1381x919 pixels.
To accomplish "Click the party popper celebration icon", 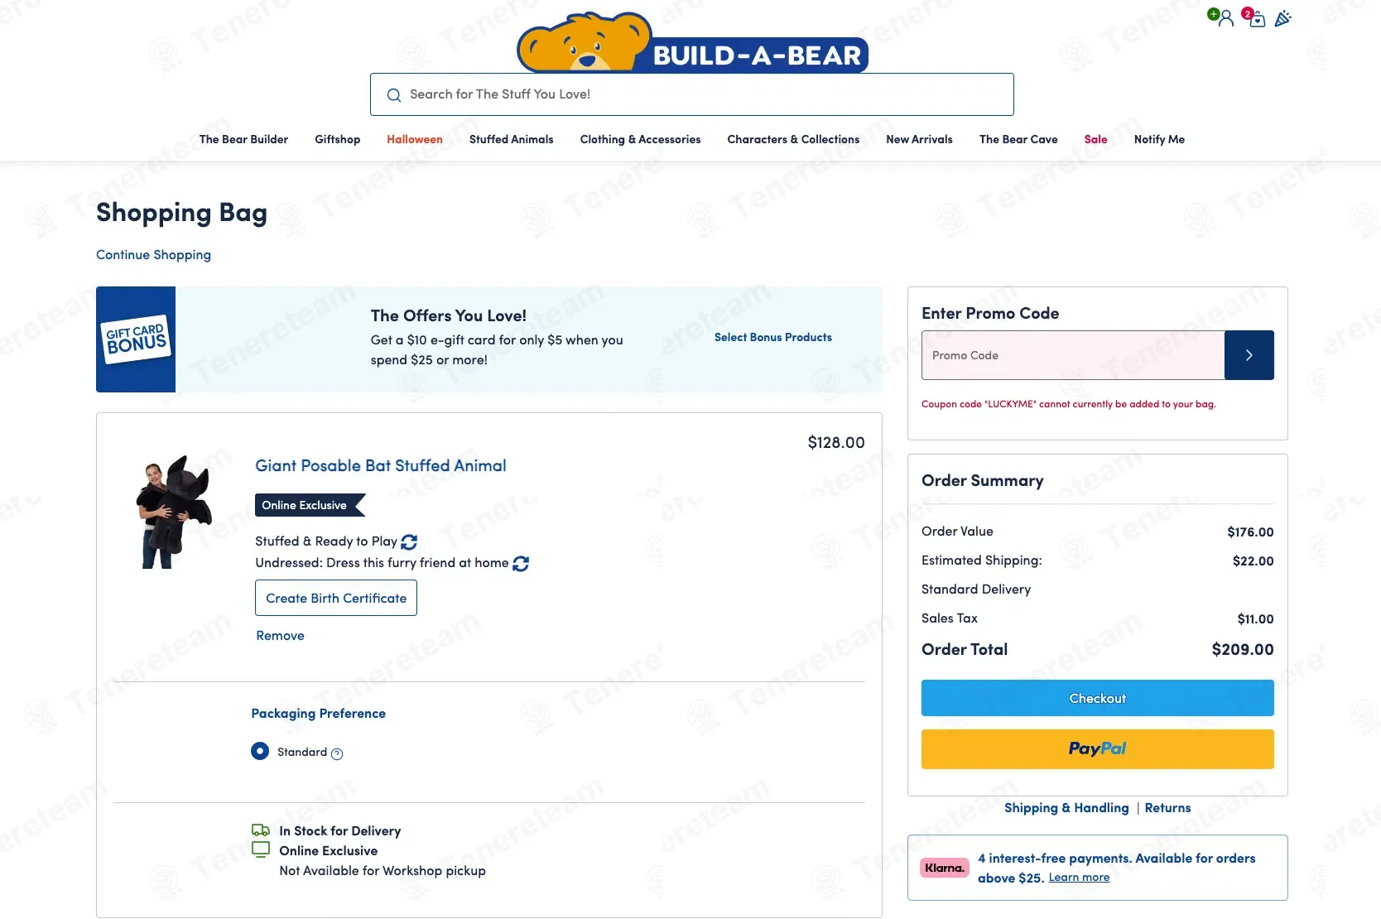I will coord(1282,18).
